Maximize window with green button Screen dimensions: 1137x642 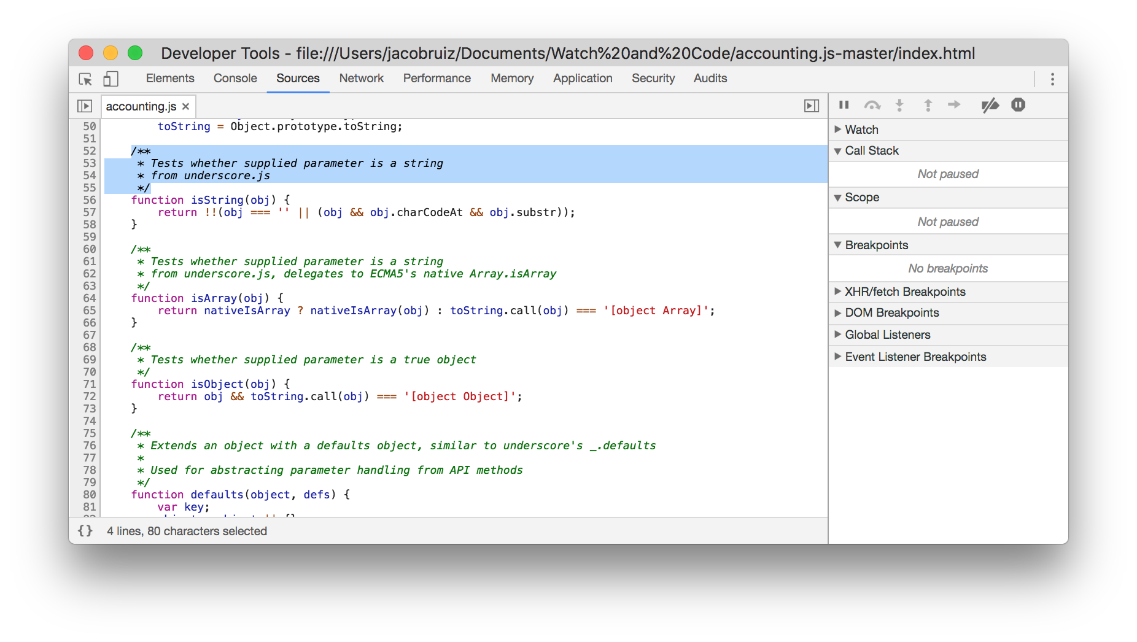coord(135,53)
